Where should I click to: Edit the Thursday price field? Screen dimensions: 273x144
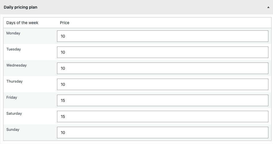pyautogui.click(x=163, y=84)
